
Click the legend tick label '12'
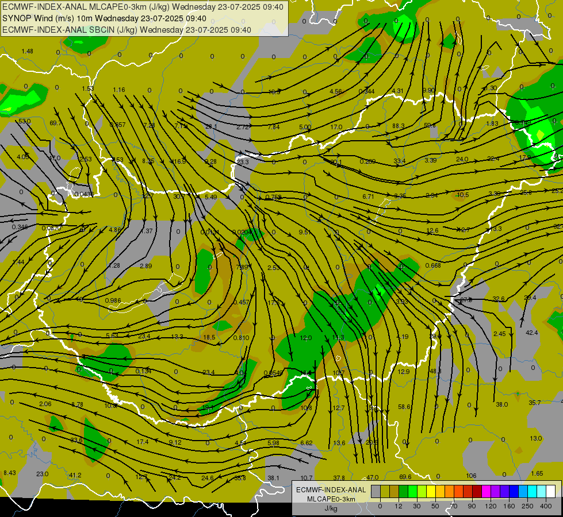[399, 506]
